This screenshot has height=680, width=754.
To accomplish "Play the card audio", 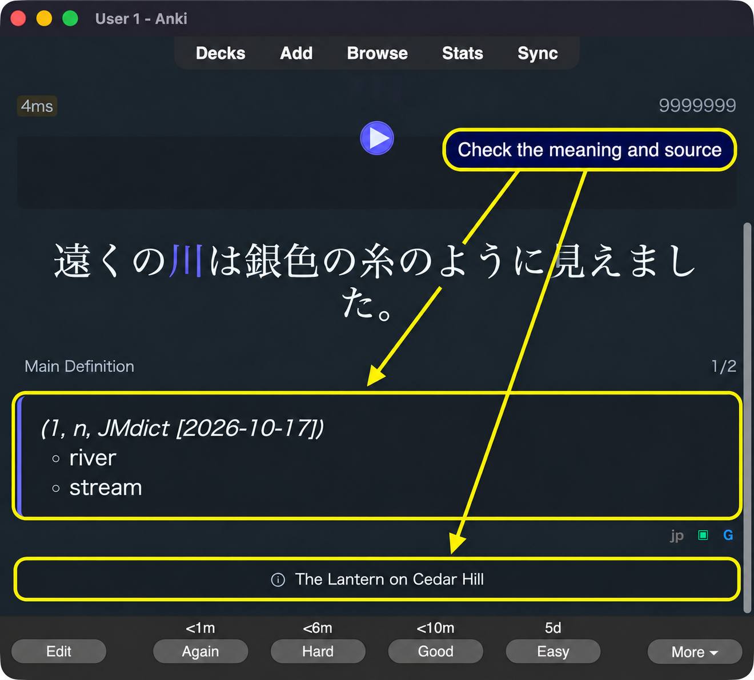I will (x=377, y=138).
